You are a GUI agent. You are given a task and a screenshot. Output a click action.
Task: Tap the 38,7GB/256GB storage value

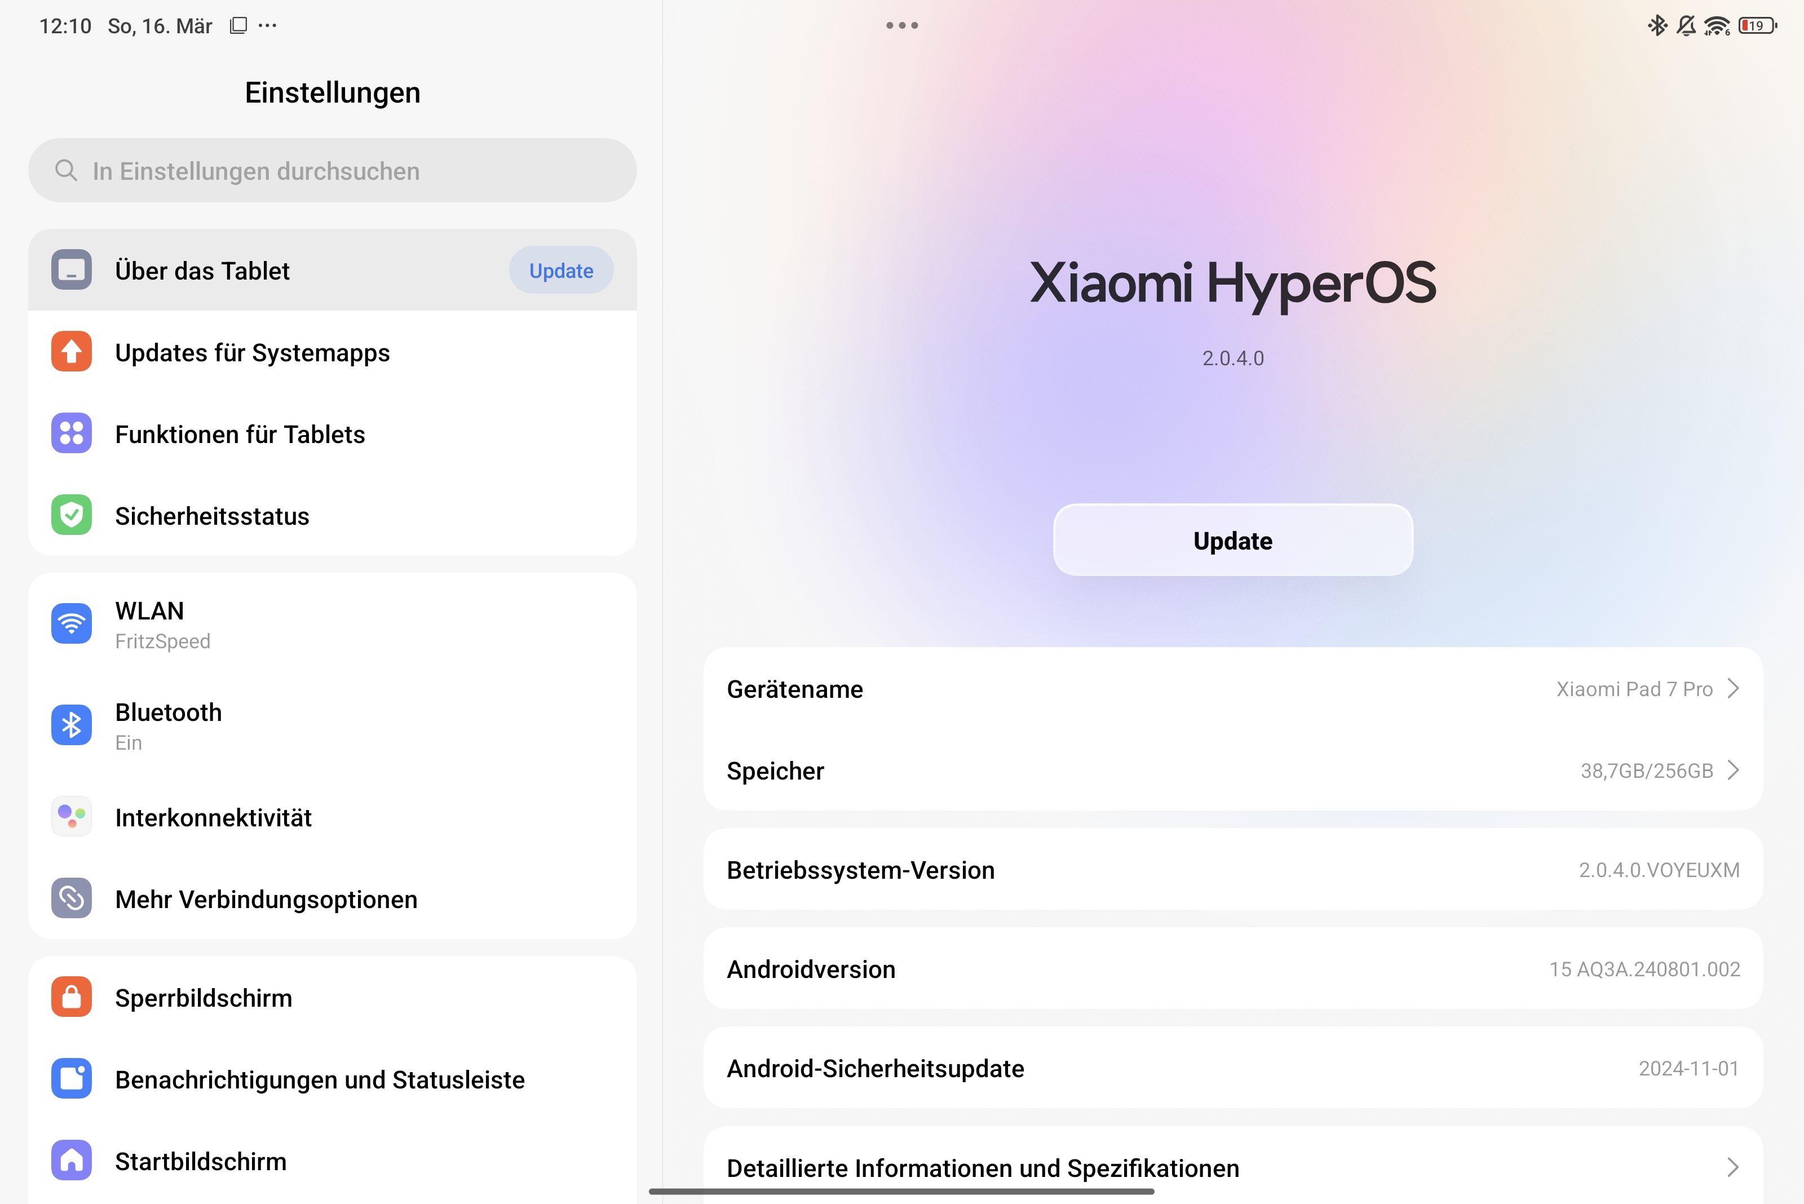(1647, 770)
